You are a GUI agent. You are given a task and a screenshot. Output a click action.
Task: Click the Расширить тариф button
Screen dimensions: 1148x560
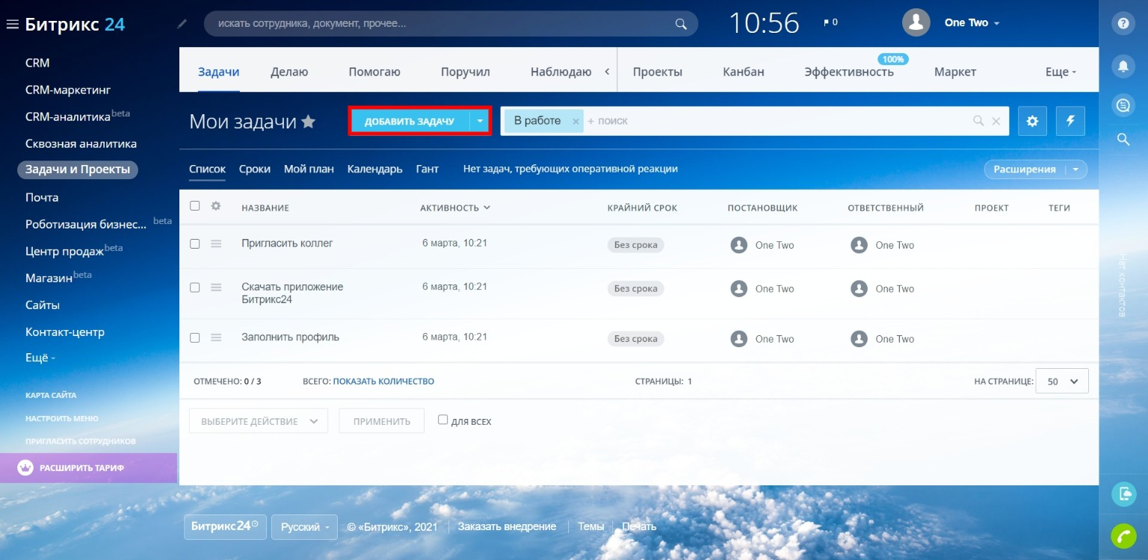pos(88,468)
